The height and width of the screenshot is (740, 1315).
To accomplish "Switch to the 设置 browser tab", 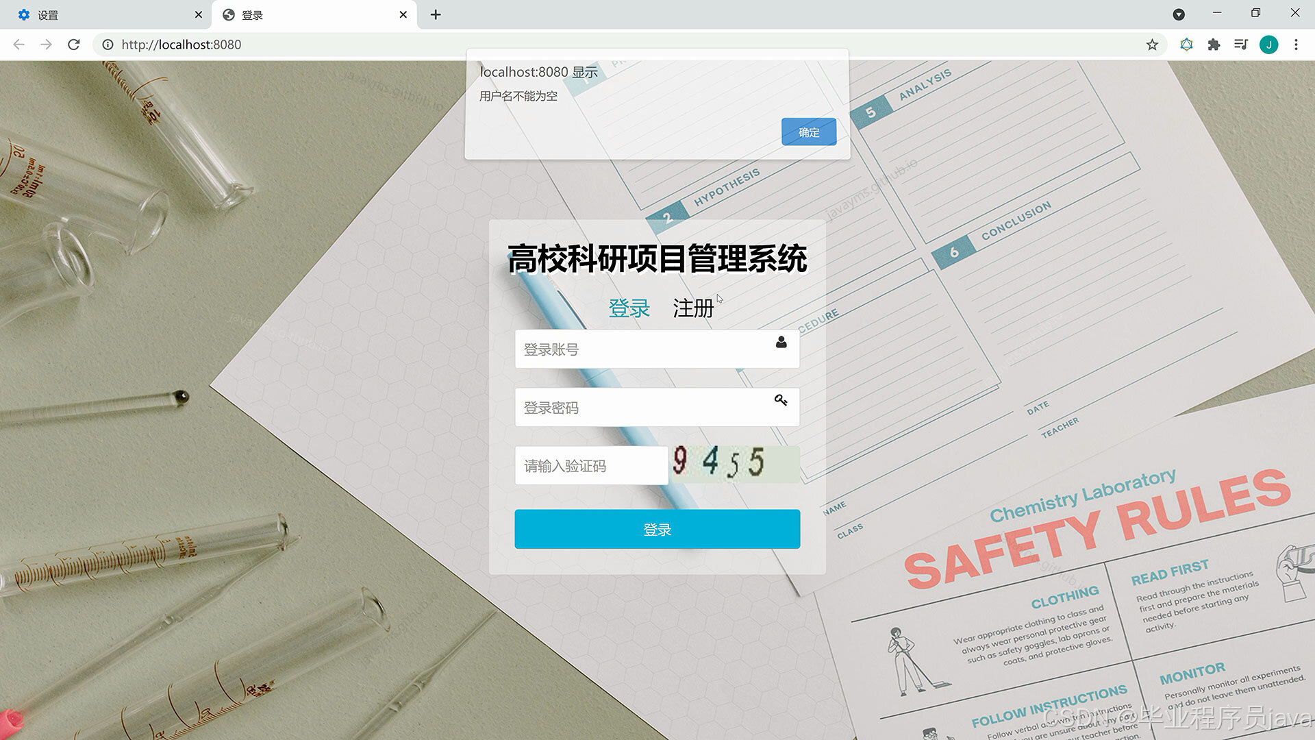I will click(x=105, y=14).
